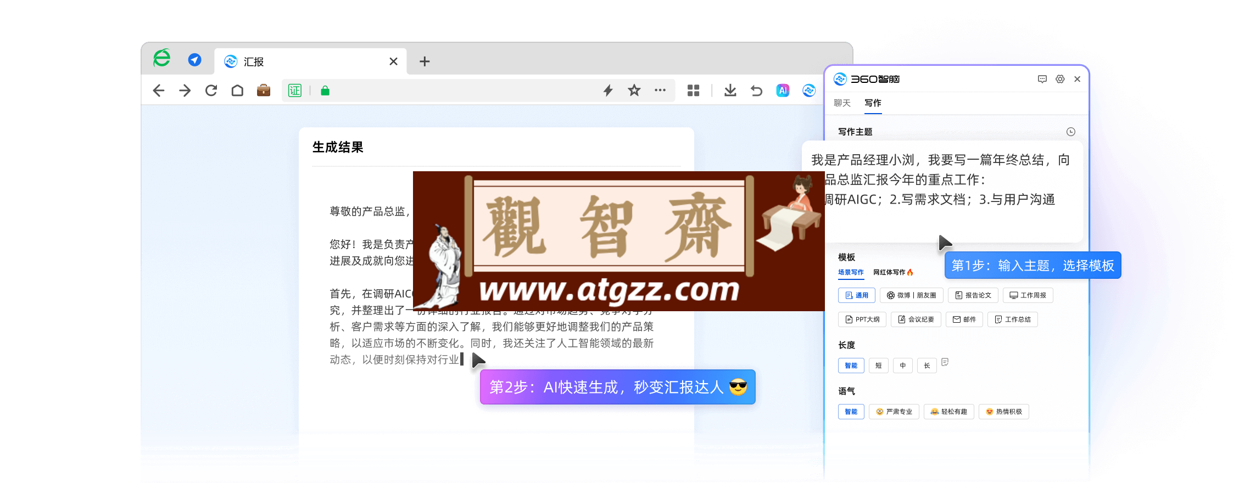The image size is (1239, 483).
Task: Select the 工作总结 template
Action: coord(1013,319)
